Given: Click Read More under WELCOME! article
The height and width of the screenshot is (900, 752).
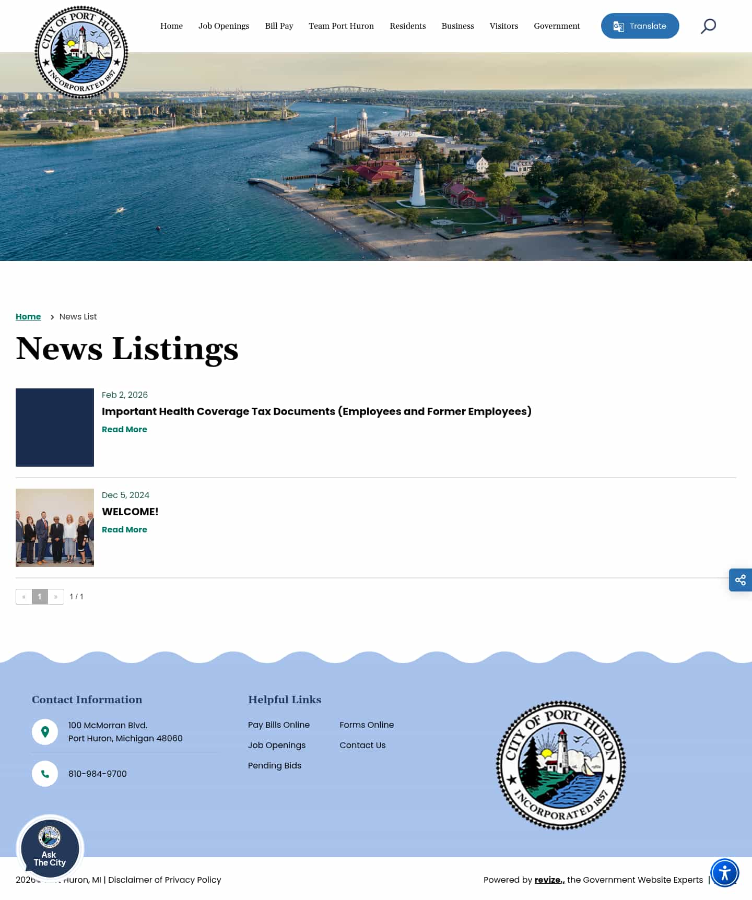Looking at the screenshot, I should coord(124,529).
